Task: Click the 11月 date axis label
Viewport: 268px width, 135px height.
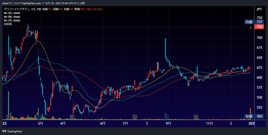Action: (x=210, y=123)
